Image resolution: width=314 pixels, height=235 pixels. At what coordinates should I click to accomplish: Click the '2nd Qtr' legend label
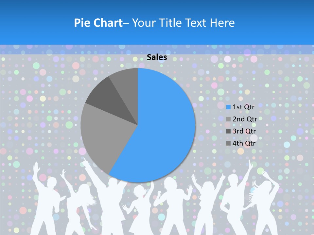click(245, 119)
